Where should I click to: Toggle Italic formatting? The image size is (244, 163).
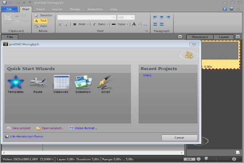99,24
